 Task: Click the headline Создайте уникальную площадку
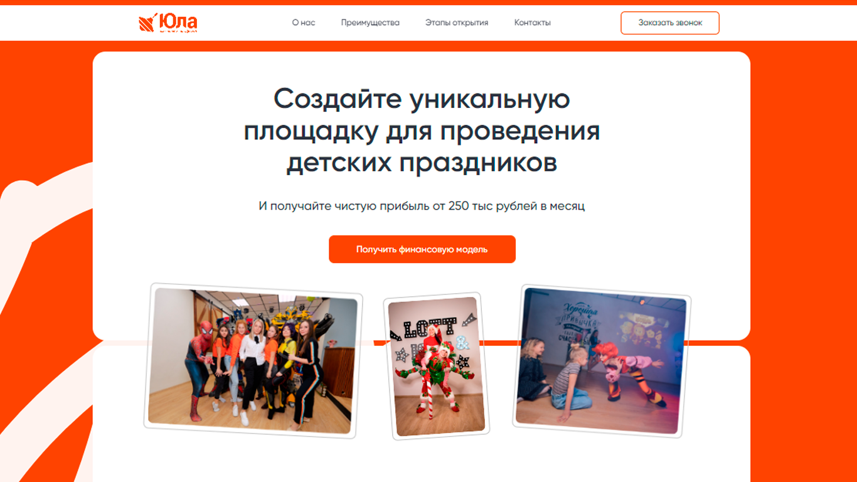pyautogui.click(x=422, y=131)
